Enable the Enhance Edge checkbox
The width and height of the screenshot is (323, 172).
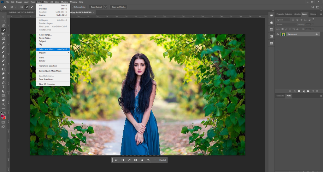73,7
